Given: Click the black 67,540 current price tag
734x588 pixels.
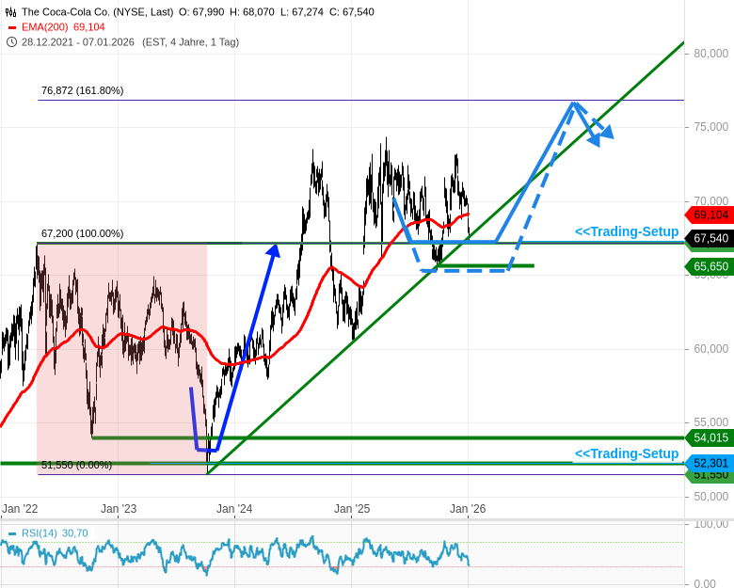Looking at the screenshot, I should coord(710,239).
